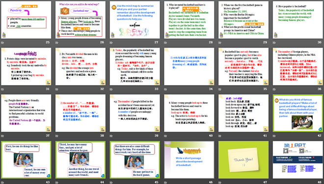This screenshot has height=184, width=324.
Task: Click the animation star icon under slide 45
Action: click(111, 183)
